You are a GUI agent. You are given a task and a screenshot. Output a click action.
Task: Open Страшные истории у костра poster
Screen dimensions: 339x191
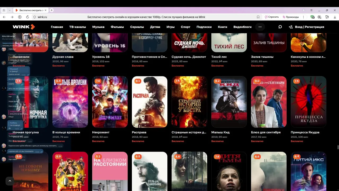[x=189, y=102]
